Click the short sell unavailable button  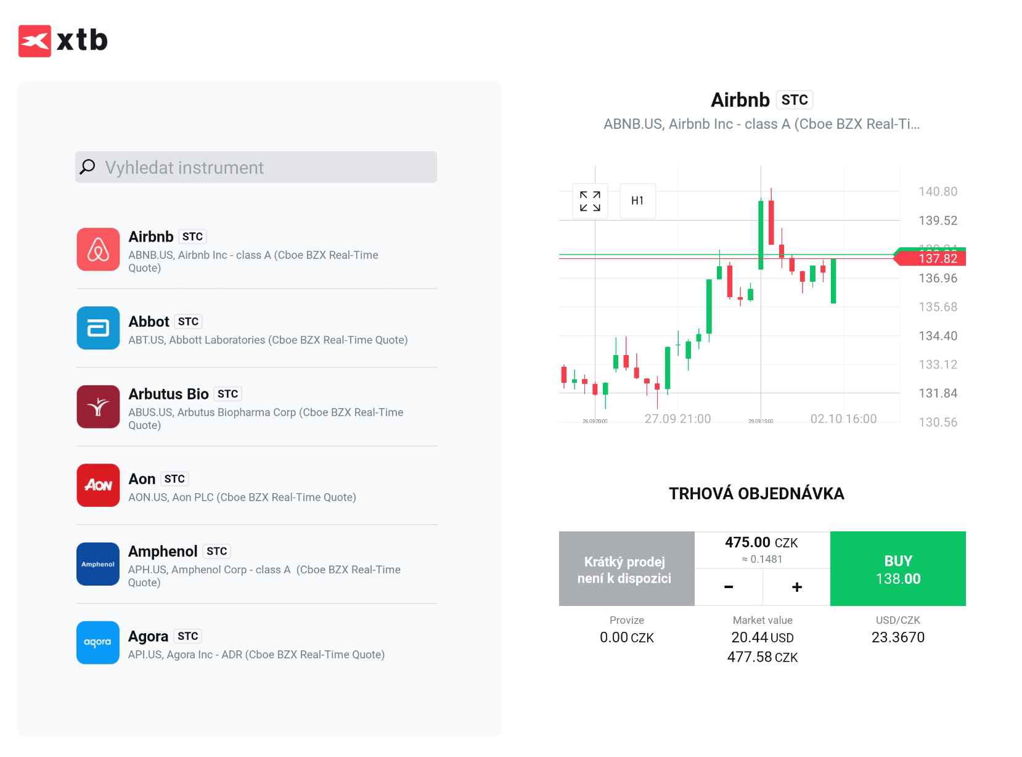[626, 569]
